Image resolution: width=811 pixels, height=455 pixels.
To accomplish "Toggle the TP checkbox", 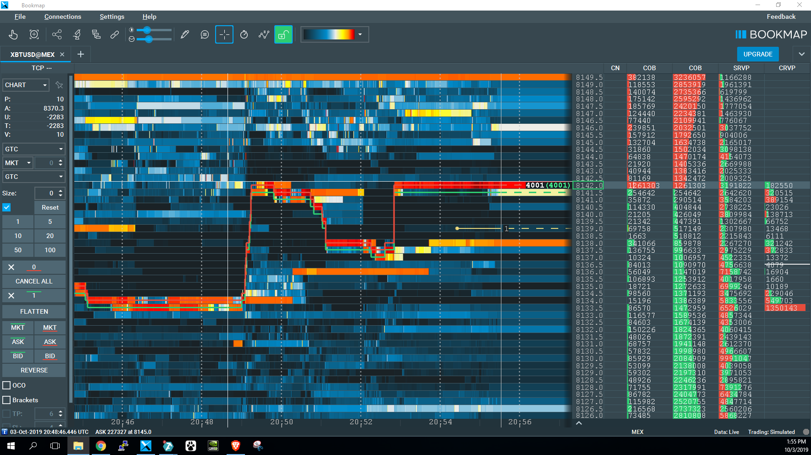I will click(7, 414).
